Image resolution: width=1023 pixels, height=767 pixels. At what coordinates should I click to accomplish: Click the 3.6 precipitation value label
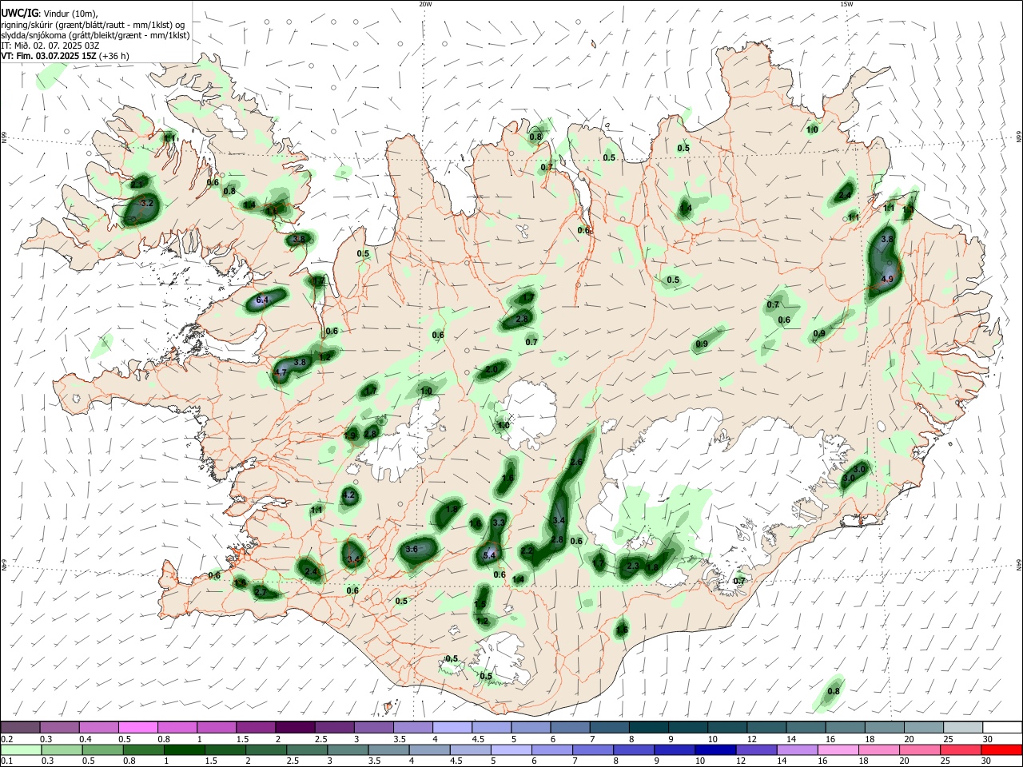click(x=412, y=550)
